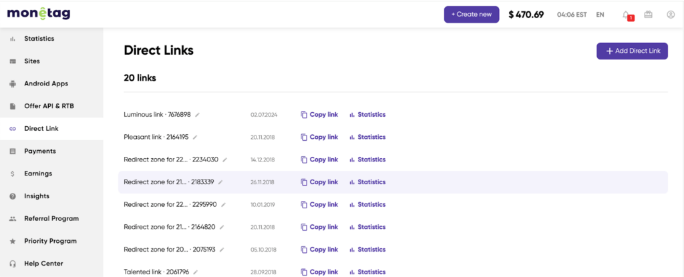Go to Payments in sidebar

(x=39, y=151)
